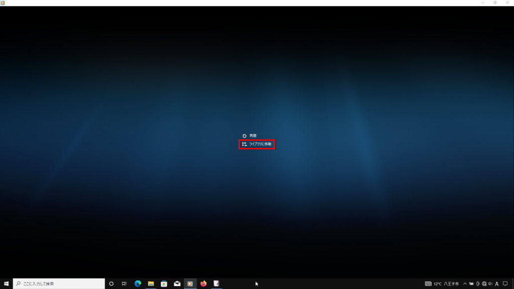Open the 12°C 八王子市 weather widget
The height and width of the screenshot is (289, 514).
coord(442,283)
